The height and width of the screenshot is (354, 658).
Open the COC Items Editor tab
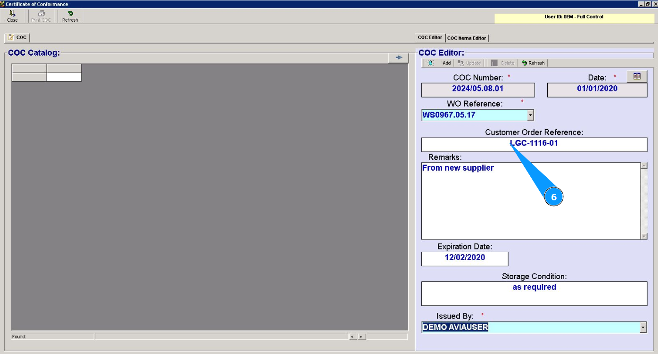click(467, 38)
